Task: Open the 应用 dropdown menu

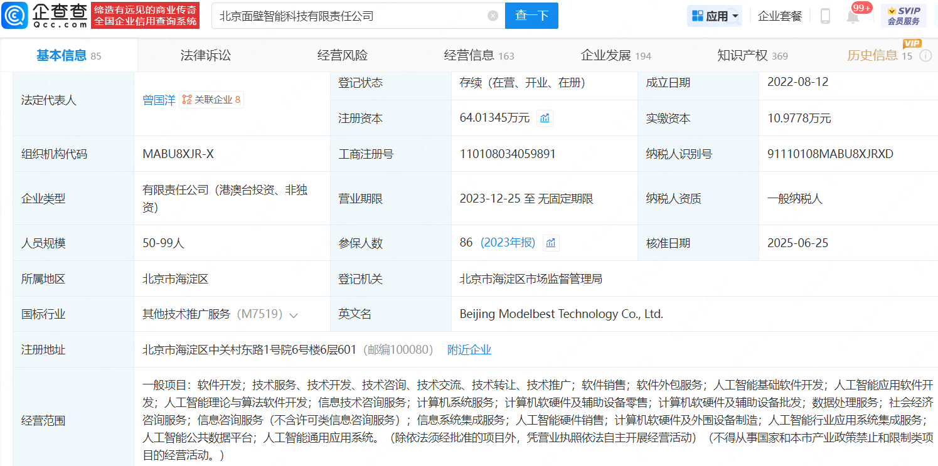Action: click(x=715, y=16)
